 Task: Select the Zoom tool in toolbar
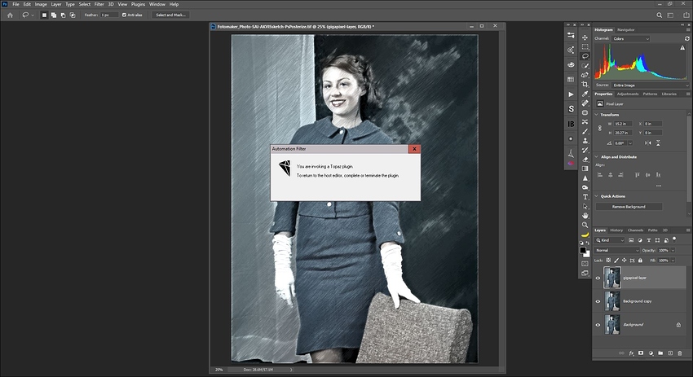(585, 225)
